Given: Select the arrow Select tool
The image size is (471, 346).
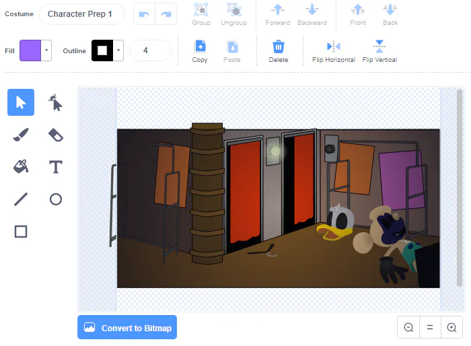Looking at the screenshot, I should click(x=21, y=102).
